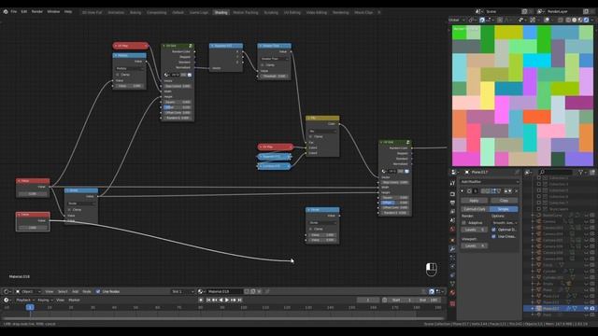
Task: Open the Add Modifier dropdown
Action: pyautogui.click(x=490, y=182)
